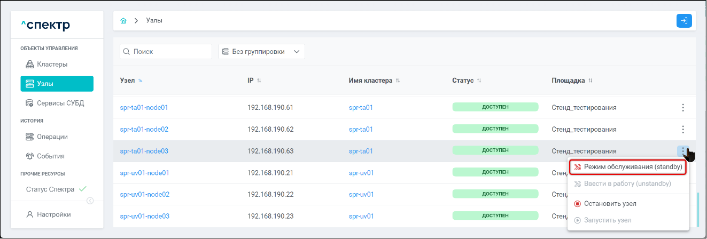Viewport: 707px width, 239px height.
Task: Sort by Узел column sort icon
Action: coord(141,81)
